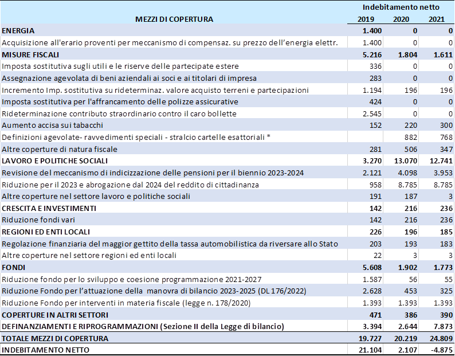455x356 pixels.
Task: Click the 2021 column header
Action: pyautogui.click(x=437, y=19)
